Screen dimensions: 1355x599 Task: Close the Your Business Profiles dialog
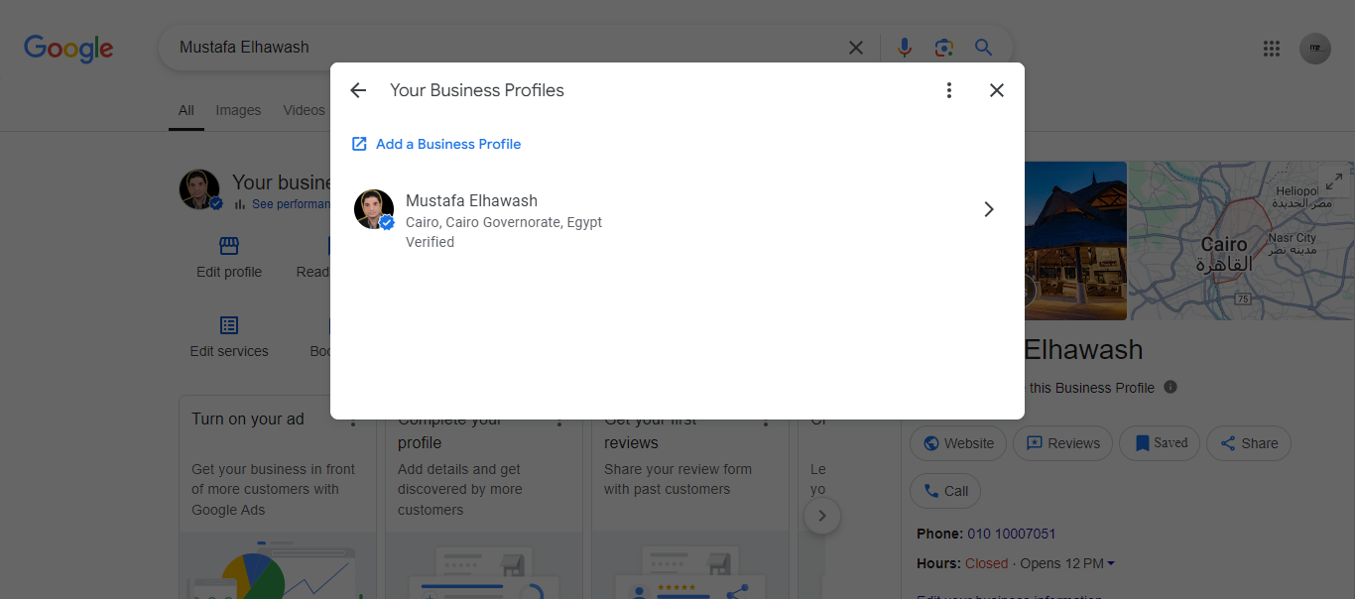click(997, 90)
